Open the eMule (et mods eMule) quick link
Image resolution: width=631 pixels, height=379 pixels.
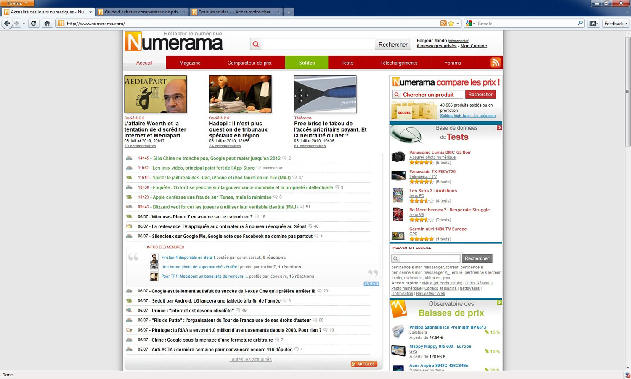[442, 283]
